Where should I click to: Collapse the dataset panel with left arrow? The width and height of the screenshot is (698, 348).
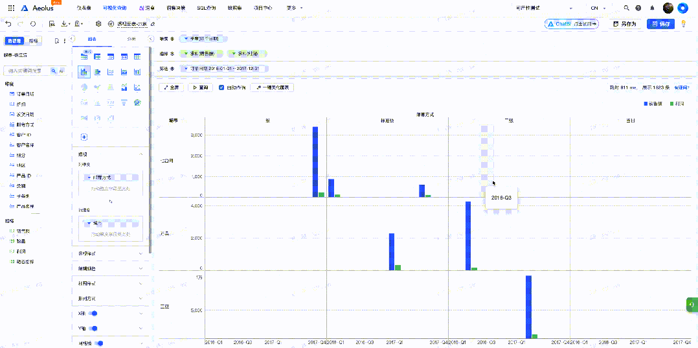click(73, 40)
